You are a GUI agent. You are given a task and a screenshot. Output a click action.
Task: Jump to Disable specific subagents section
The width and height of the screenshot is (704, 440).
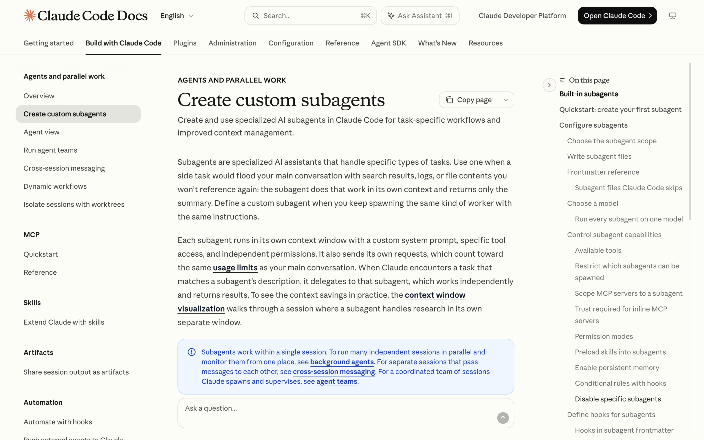point(618,399)
